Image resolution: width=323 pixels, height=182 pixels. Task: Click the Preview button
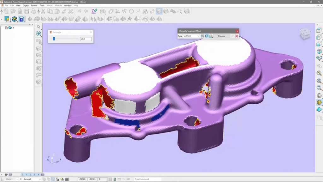pos(221,36)
